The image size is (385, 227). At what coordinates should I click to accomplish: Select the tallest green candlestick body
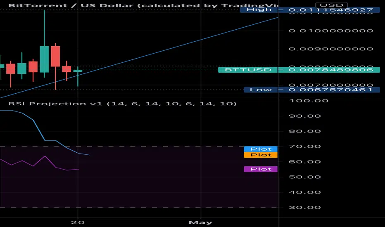click(x=44, y=59)
